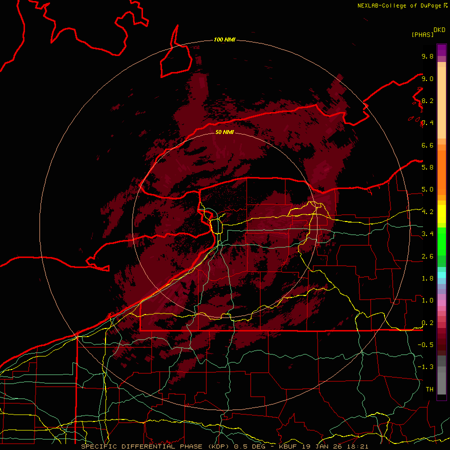Select the 1.0 value on the color scale
Screen dimensions: 450x450
427,300
